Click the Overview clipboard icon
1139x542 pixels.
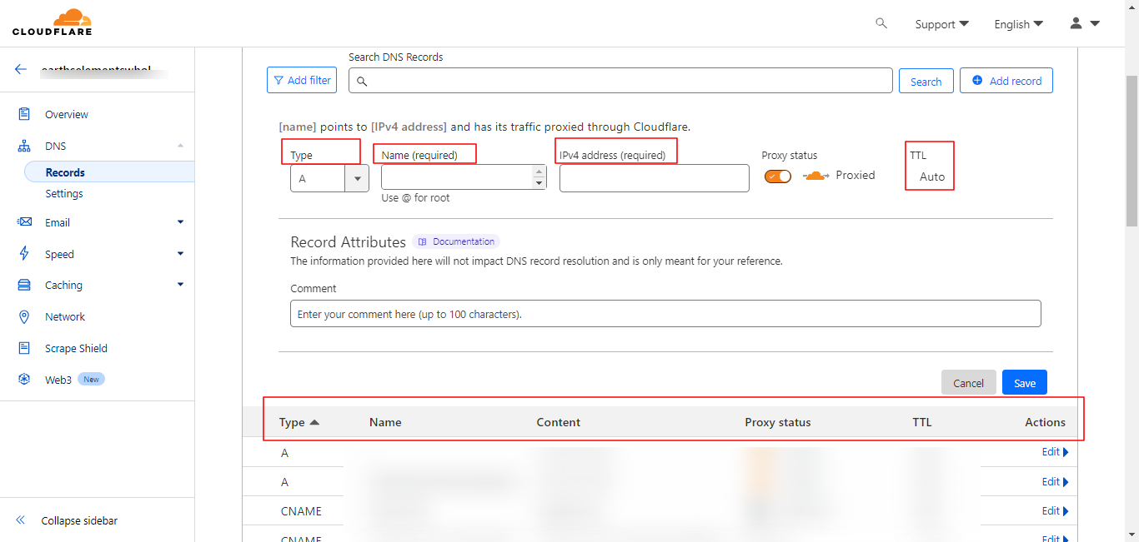25,114
